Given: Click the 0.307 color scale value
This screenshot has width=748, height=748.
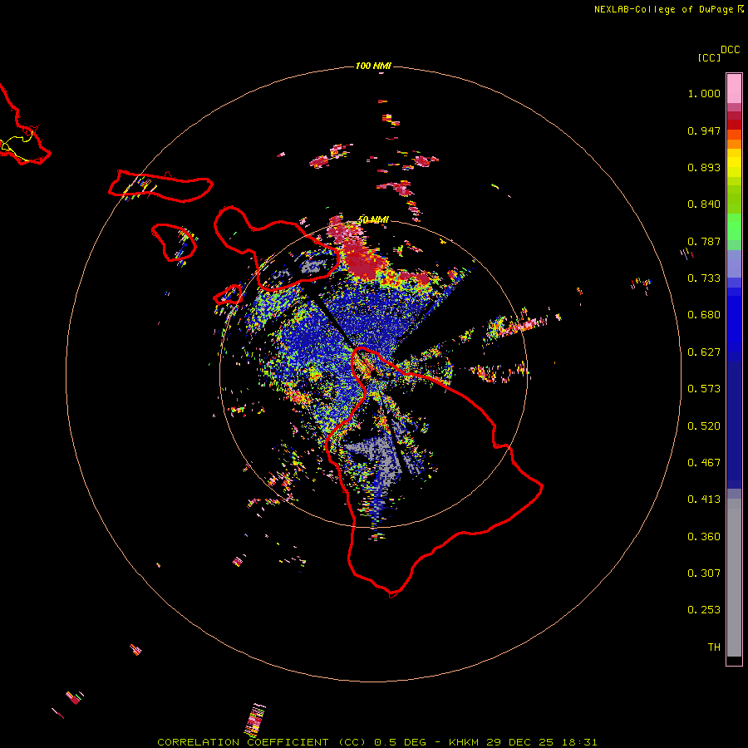Looking at the screenshot, I should [704, 573].
